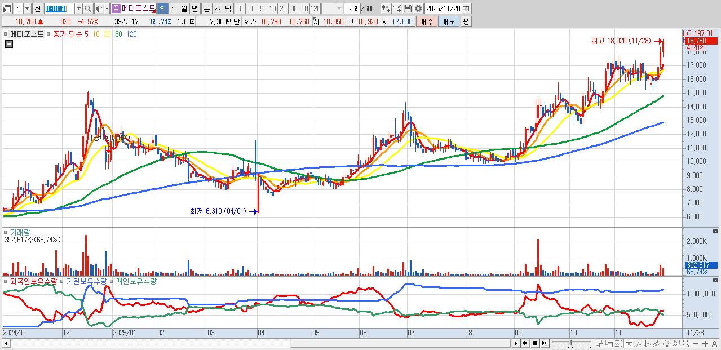The height and width of the screenshot is (350, 721).
Task: Click the 매도 sell button
Action: coord(448,21)
